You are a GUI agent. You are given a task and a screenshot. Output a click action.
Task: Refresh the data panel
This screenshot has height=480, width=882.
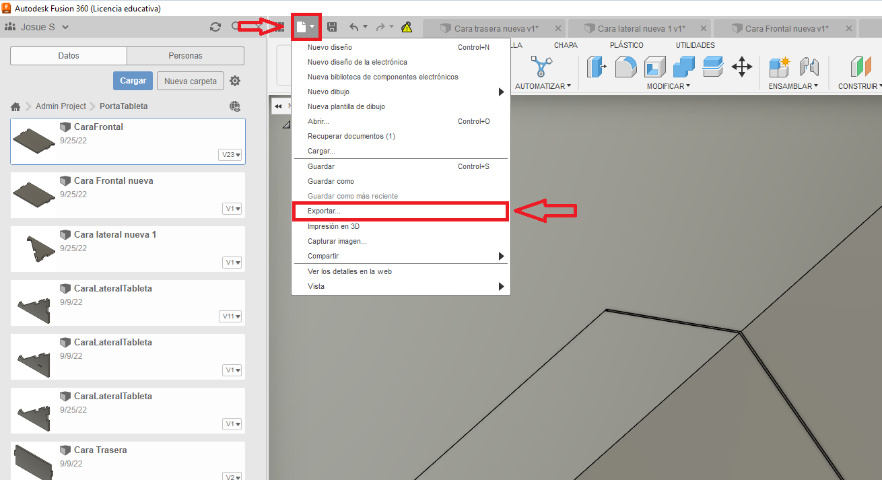click(215, 27)
